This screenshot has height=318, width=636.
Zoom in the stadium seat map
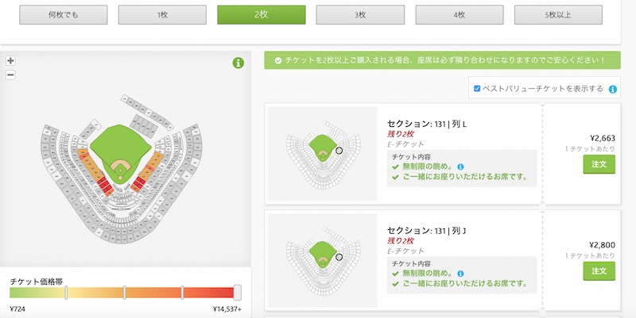(x=10, y=61)
